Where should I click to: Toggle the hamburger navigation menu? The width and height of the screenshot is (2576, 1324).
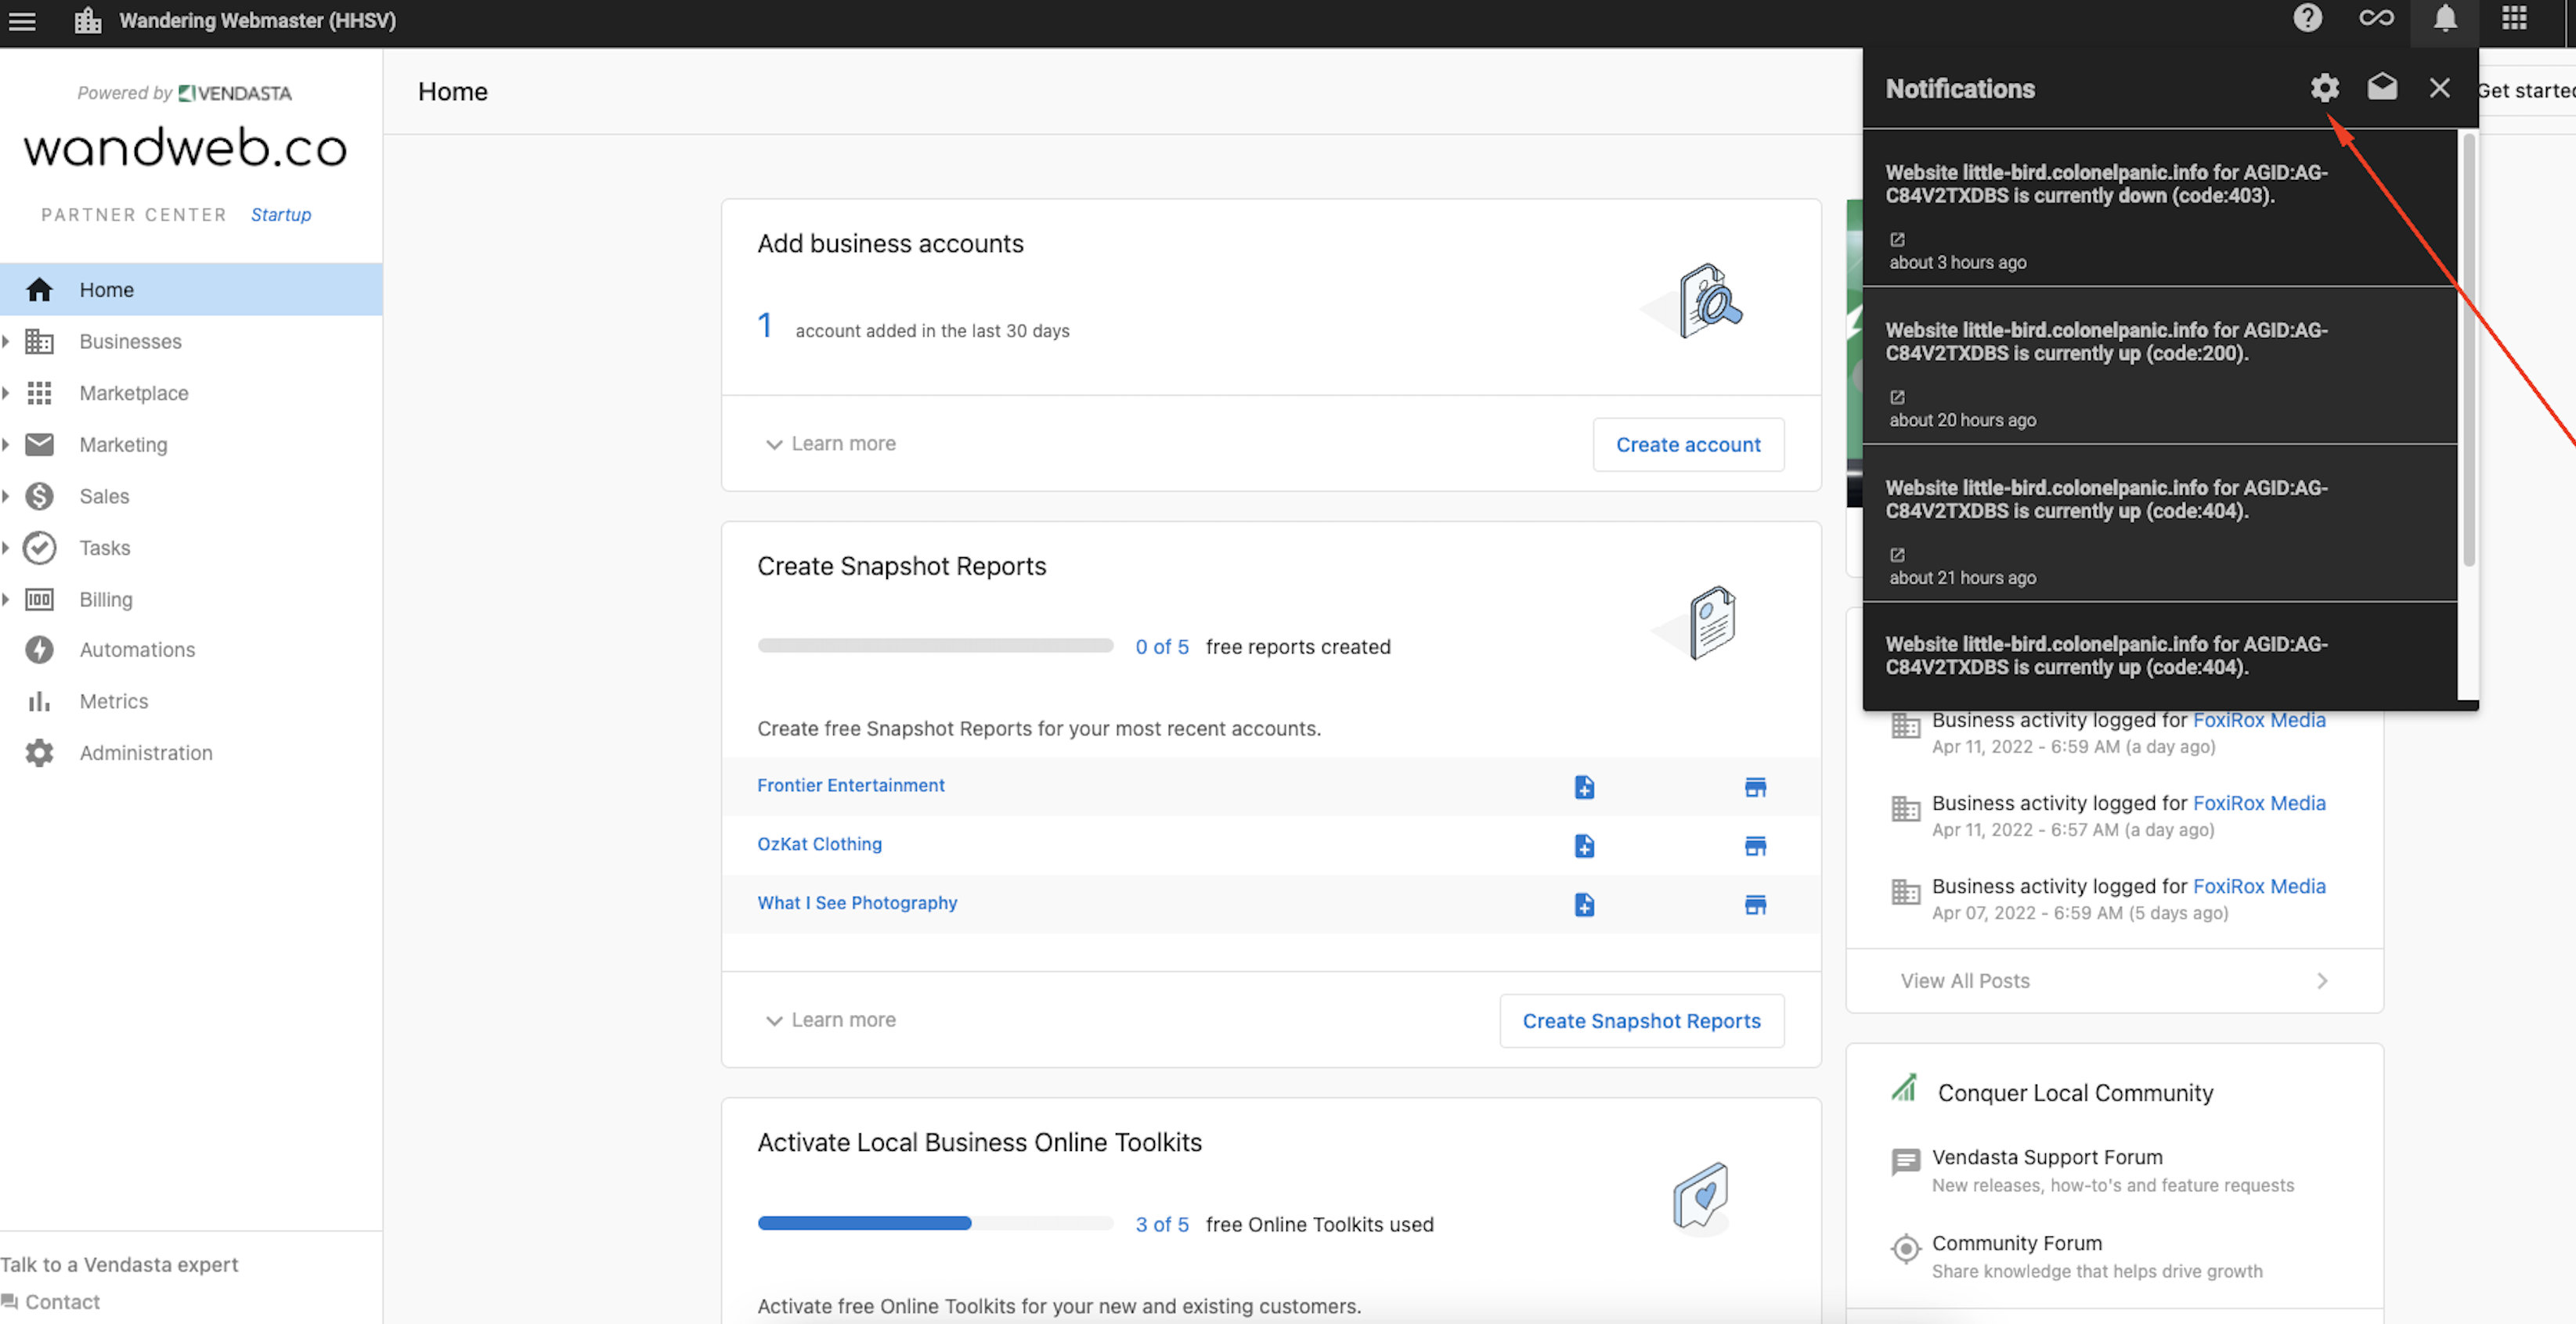[22, 20]
